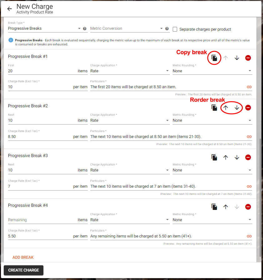Screen dimensions: 263x280
Task: Duplicate Progressive Break #4
Action: [x=214, y=207]
